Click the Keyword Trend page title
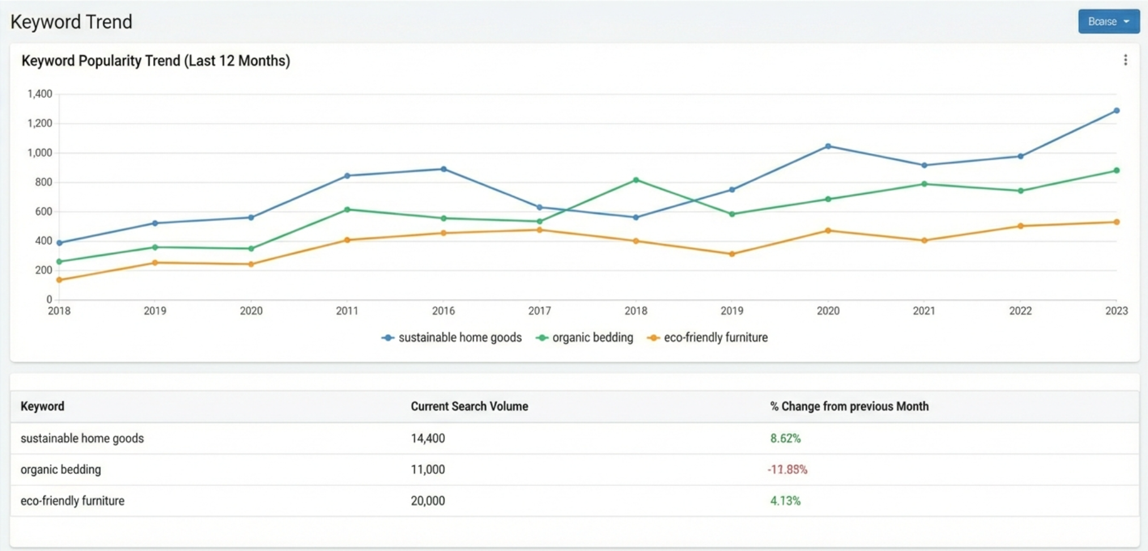Viewport: 1148px width, 551px height. 71,22
